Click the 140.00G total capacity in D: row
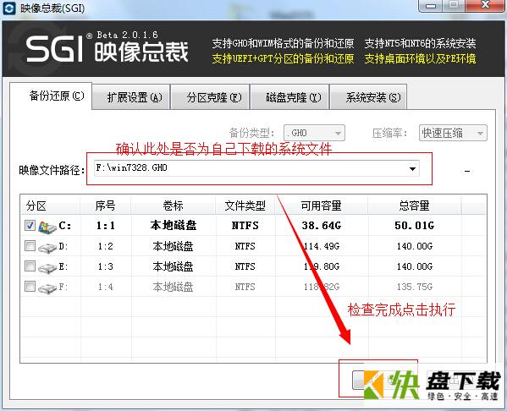Image resolution: width=507 pixels, height=411 pixels. click(415, 246)
